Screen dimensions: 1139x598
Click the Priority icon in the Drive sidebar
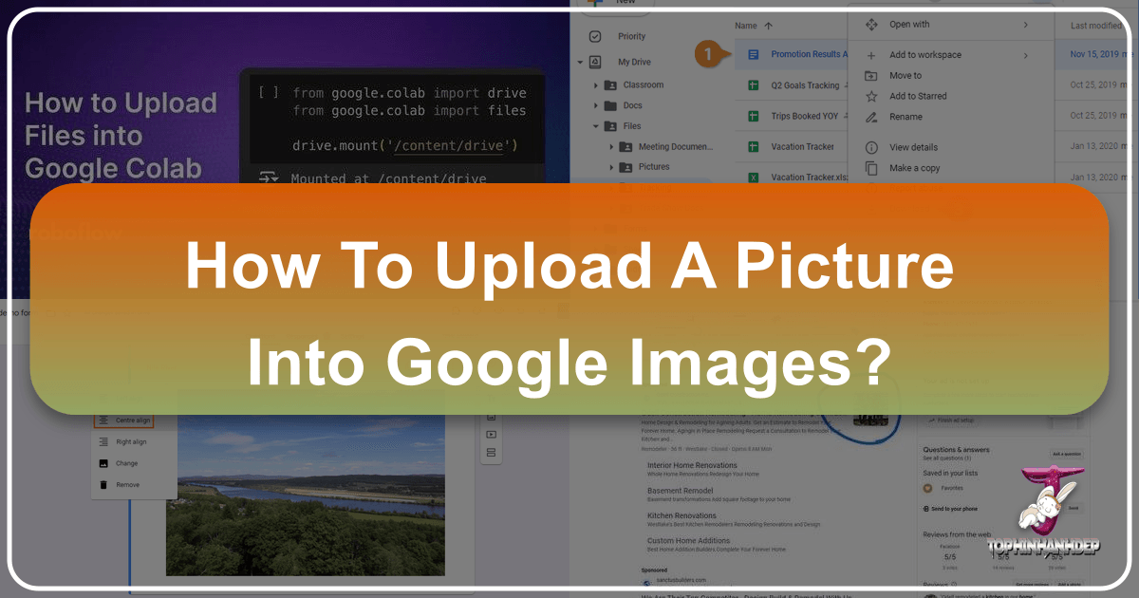point(593,36)
